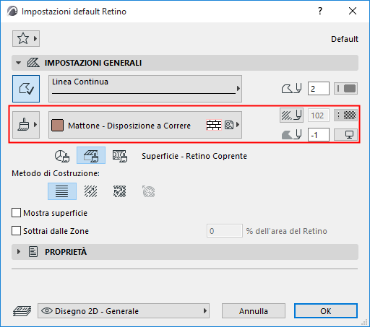Screen dimensions: 370x327
Task: Click the Superficie - Retino Coprente label
Action: pyautogui.click(x=194, y=156)
